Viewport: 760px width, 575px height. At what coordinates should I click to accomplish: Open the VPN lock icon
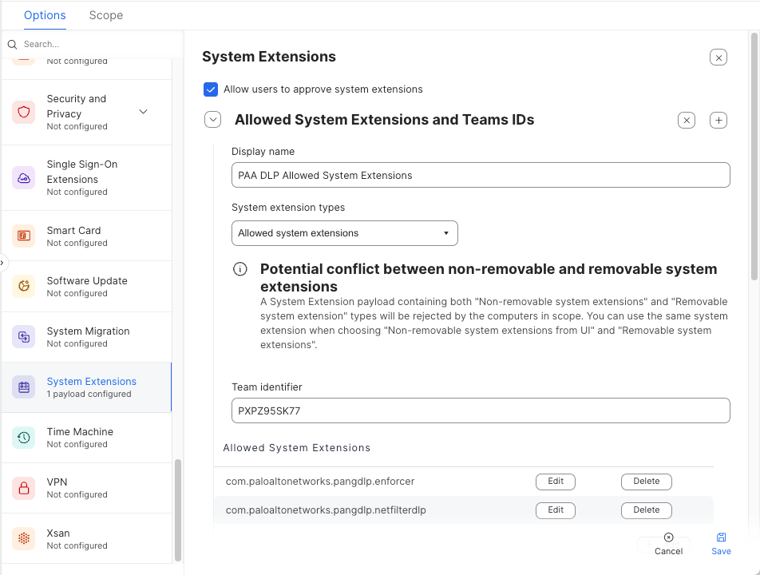[x=23, y=487]
